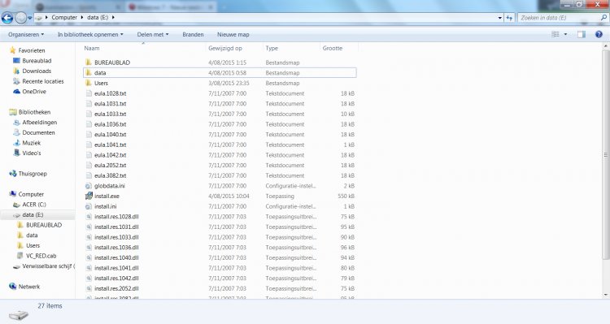Click the vertical scrollbar of file list
The image size is (610, 324).
coord(606,154)
